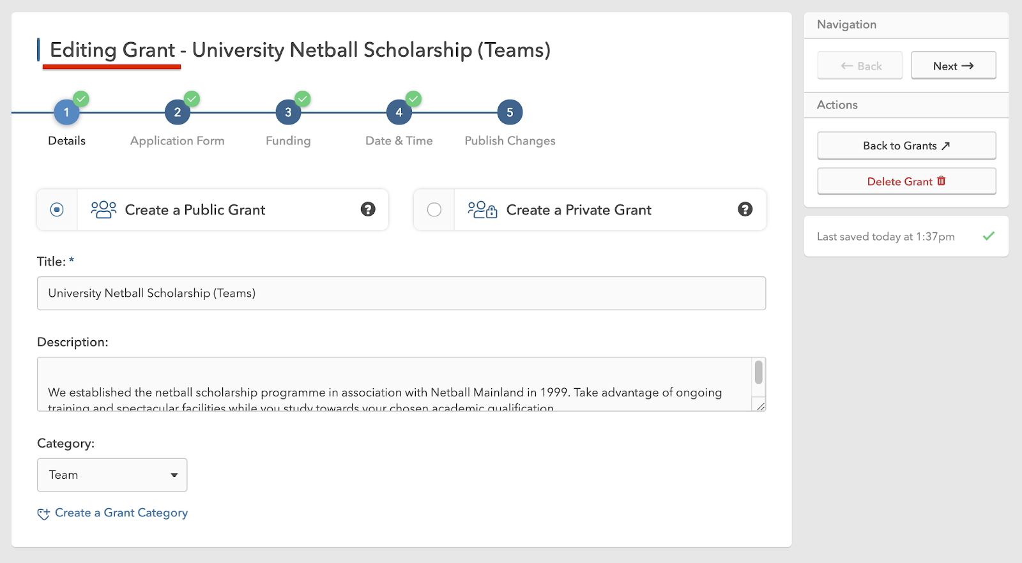This screenshot has height=563, width=1022.
Task: Go to step 3 Funding
Action: 288,113
